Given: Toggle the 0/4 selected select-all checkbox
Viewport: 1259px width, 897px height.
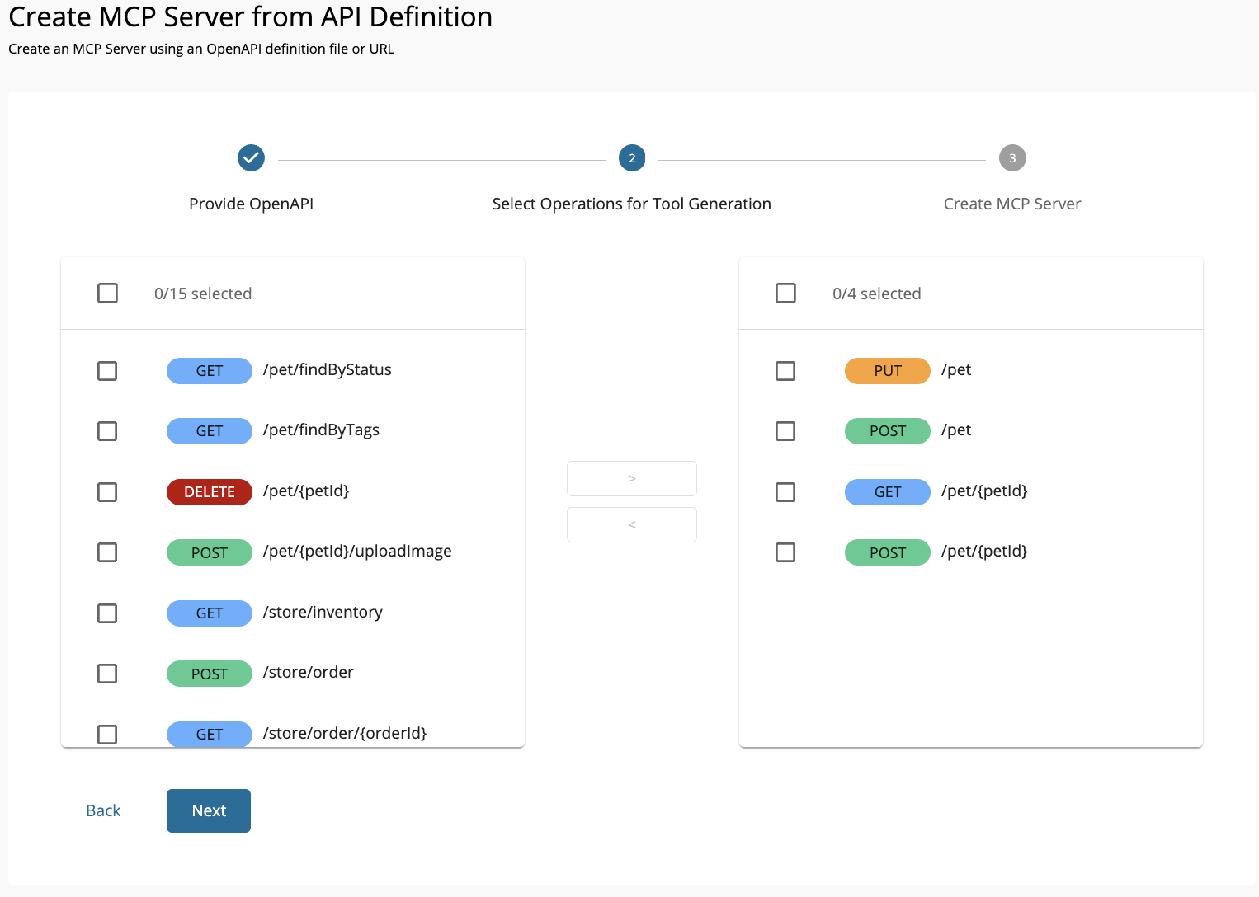Looking at the screenshot, I should (785, 293).
